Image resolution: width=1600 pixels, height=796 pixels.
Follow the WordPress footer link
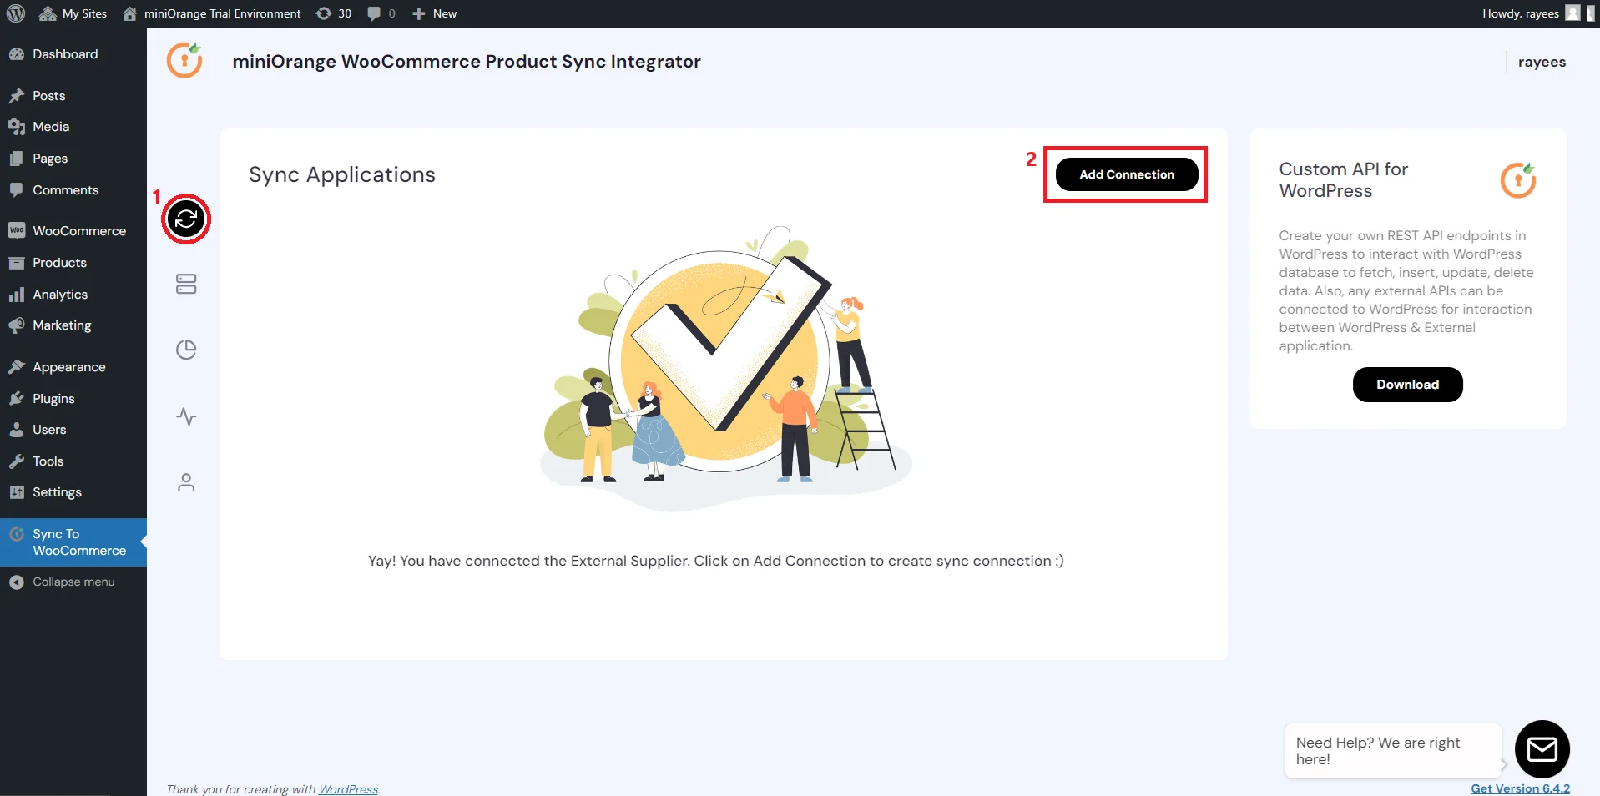point(348,789)
